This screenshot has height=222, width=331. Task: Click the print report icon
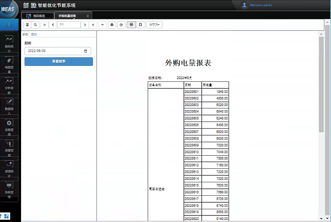coord(112,25)
